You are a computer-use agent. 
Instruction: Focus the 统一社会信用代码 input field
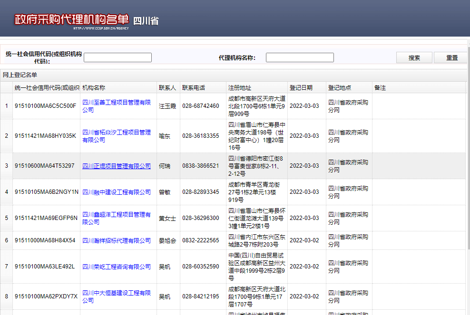pos(117,57)
